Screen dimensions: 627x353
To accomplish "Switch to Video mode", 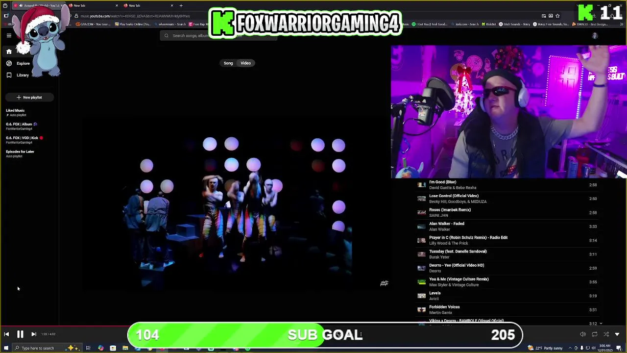I will point(245,63).
